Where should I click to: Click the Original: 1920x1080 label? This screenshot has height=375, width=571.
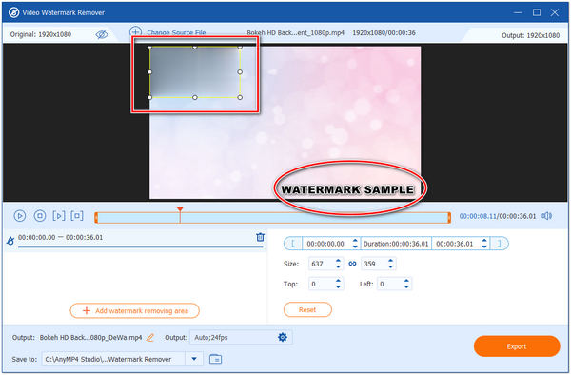pos(41,34)
